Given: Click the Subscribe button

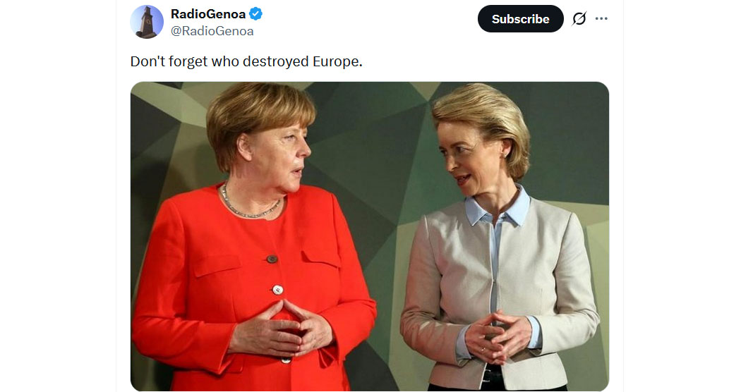Looking at the screenshot, I should click(x=520, y=19).
